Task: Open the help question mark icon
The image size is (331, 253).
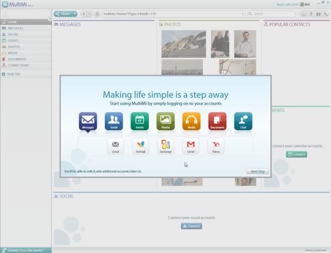Action: tap(311, 14)
